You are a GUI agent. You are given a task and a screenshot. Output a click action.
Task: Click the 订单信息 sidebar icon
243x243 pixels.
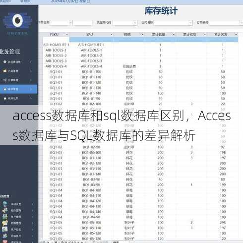point(5,80)
